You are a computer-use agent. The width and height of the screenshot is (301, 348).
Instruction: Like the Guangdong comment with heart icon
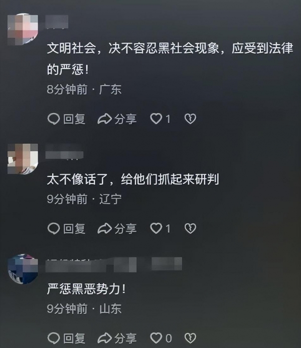point(156,119)
